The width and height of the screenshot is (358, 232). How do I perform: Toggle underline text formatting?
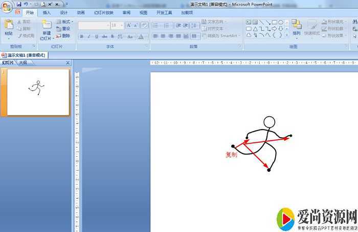coord(97,37)
